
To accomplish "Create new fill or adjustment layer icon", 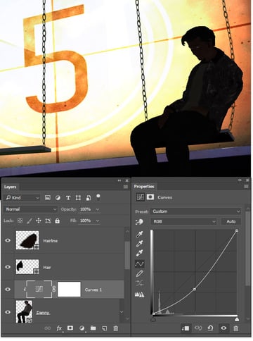I will tap(82, 328).
